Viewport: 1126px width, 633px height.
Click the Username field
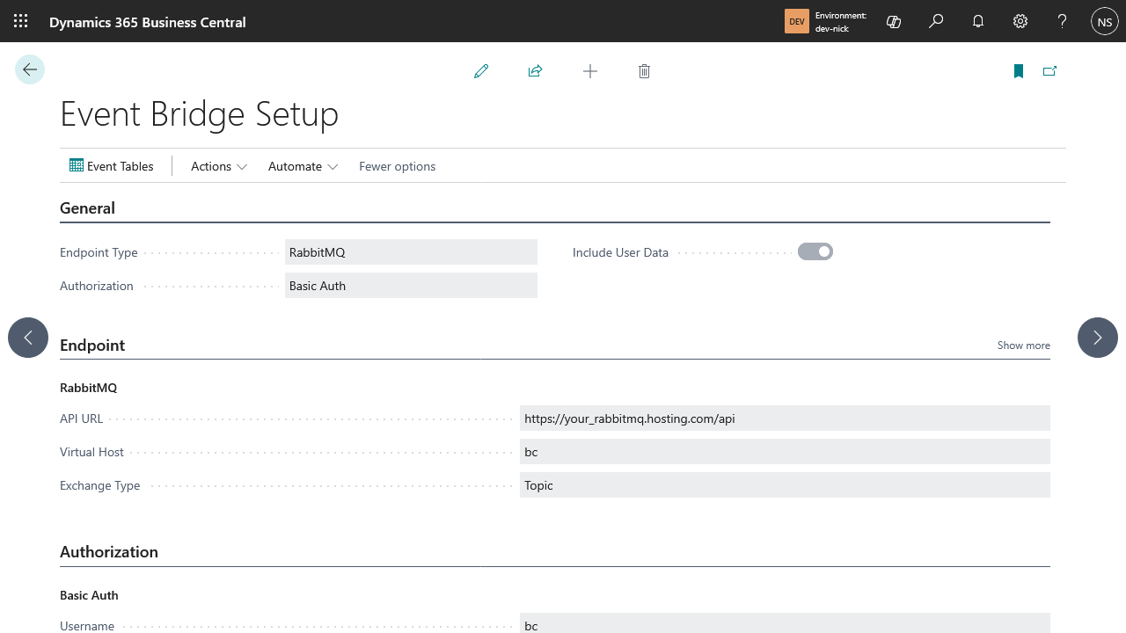pyautogui.click(x=785, y=624)
